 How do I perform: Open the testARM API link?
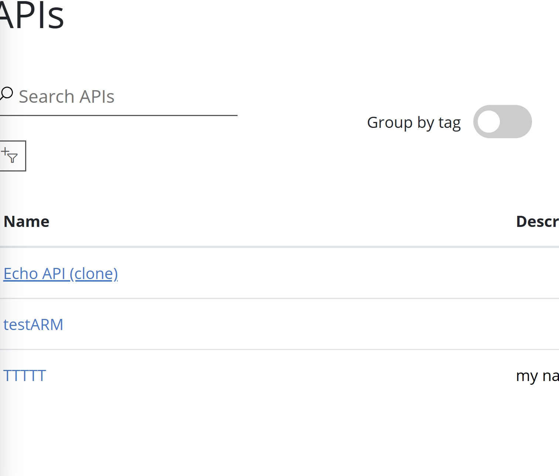[33, 324]
